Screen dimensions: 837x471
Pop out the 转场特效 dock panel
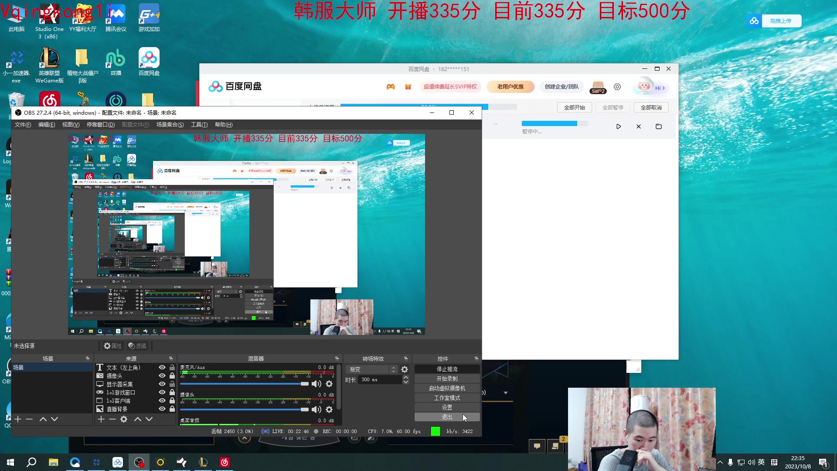[406, 358]
